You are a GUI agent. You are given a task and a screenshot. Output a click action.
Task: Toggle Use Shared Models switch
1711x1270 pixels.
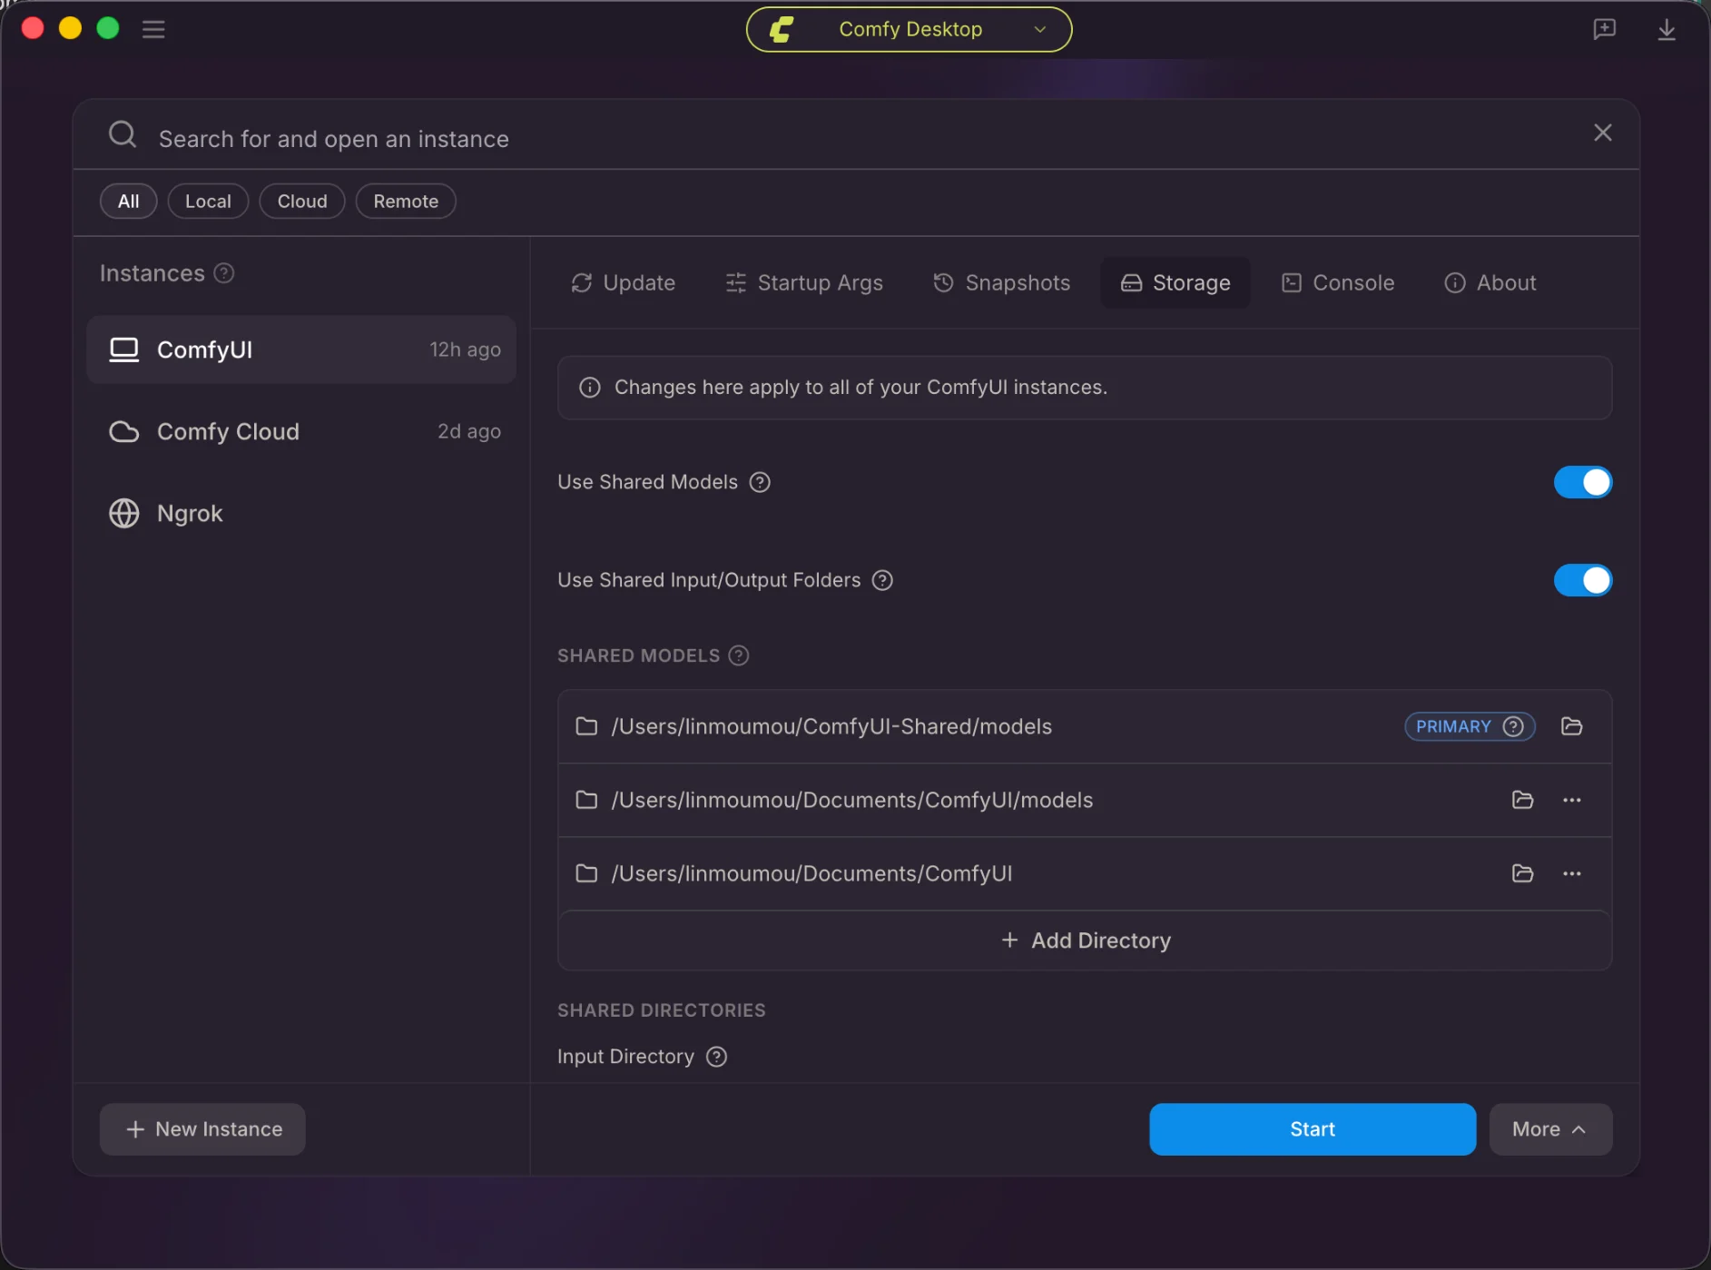[1583, 482]
